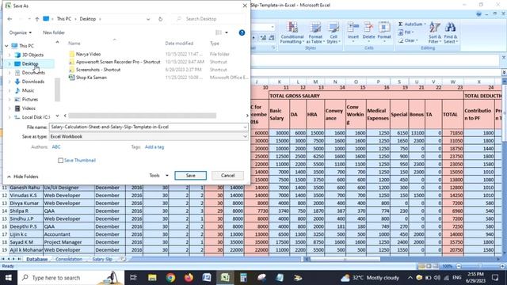Collapse the pane with Hide Folders
Viewport: 507px width, 285px height.
click(x=23, y=177)
